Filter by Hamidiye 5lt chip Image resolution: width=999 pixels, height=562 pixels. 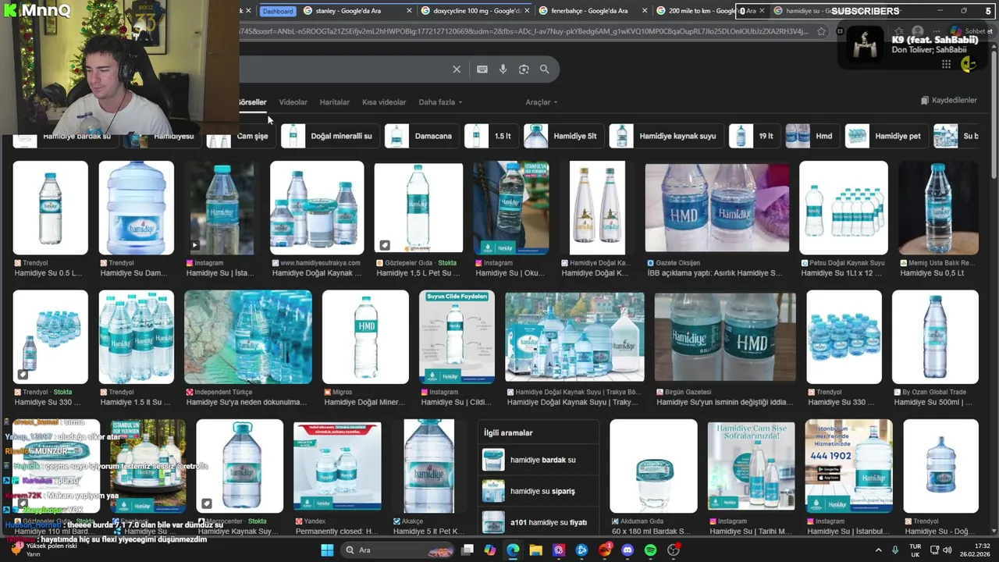coord(563,136)
